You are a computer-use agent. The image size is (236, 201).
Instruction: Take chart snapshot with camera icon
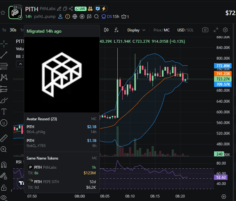pyautogui.click(x=205, y=30)
